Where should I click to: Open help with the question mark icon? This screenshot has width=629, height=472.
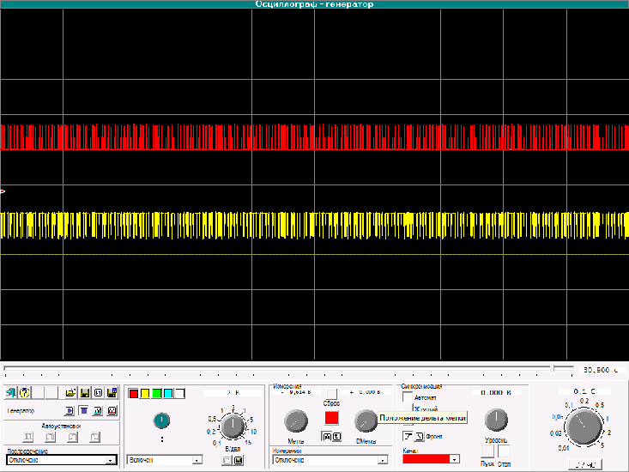(25, 392)
